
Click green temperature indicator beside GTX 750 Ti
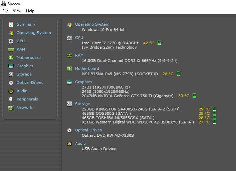[x=194, y=95]
